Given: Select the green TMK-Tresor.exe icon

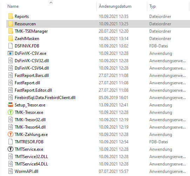Looking at the screenshot, I should click(11, 112).
